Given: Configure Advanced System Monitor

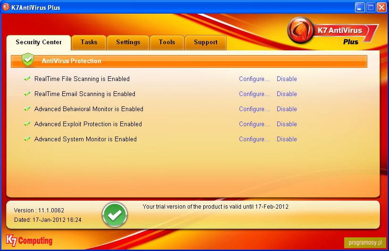Looking at the screenshot, I should (254, 139).
